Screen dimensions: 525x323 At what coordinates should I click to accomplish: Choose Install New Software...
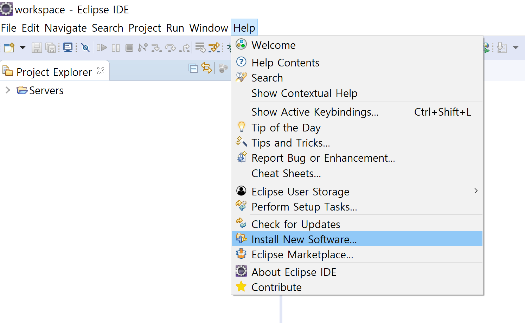click(x=357, y=239)
